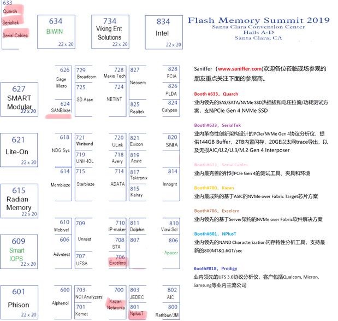Click booth 828 FCIA
This screenshot has height=321, width=338.
(x=171, y=74)
